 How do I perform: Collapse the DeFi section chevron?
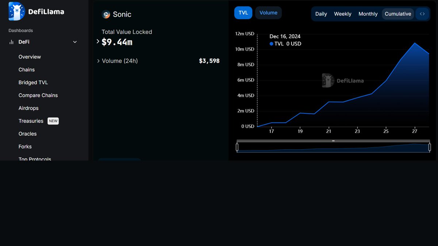coord(75,42)
